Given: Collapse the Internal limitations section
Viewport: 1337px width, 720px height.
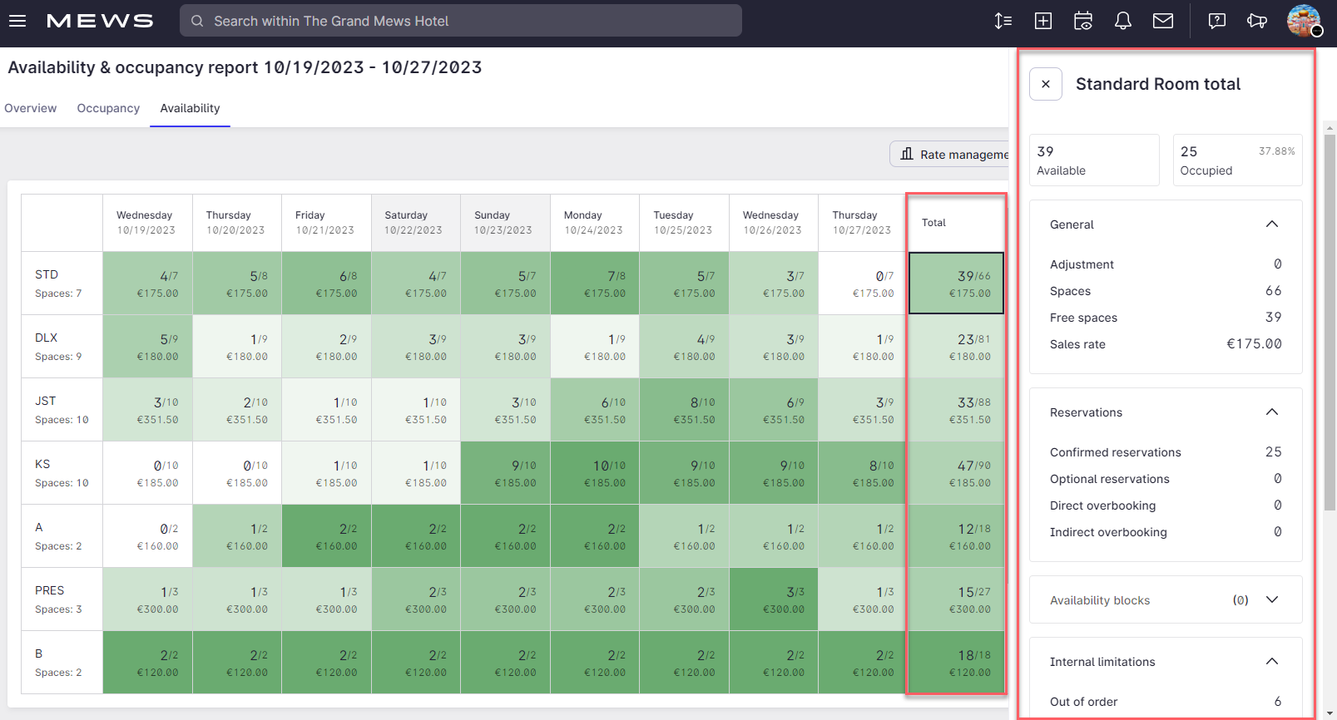Looking at the screenshot, I should [x=1271, y=662].
